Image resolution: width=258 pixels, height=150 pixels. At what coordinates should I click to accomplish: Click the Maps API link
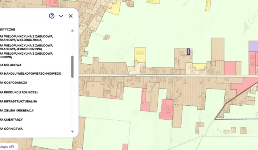(x=7, y=147)
